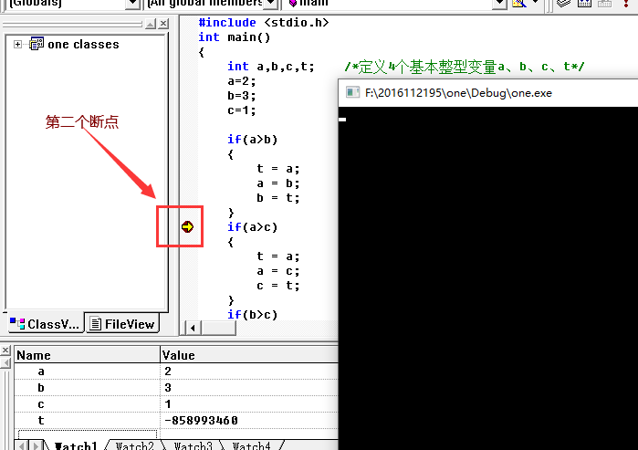Click the workspace panel expand docked button
This screenshot has height=450, width=638.
point(151,24)
